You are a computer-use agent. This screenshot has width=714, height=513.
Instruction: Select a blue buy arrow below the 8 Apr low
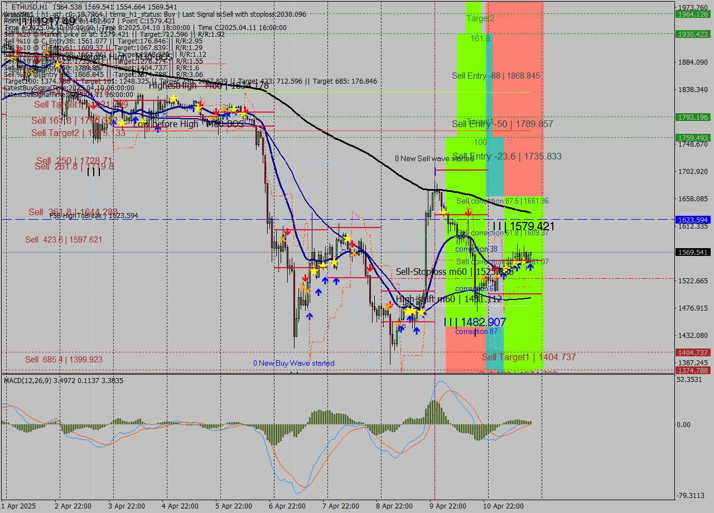[416, 331]
